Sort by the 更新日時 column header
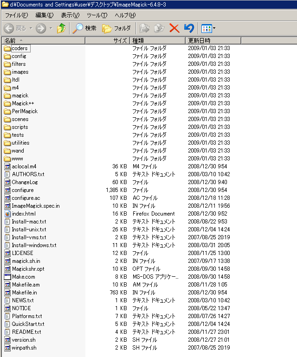The width and height of the screenshot is (297, 357). (213, 41)
